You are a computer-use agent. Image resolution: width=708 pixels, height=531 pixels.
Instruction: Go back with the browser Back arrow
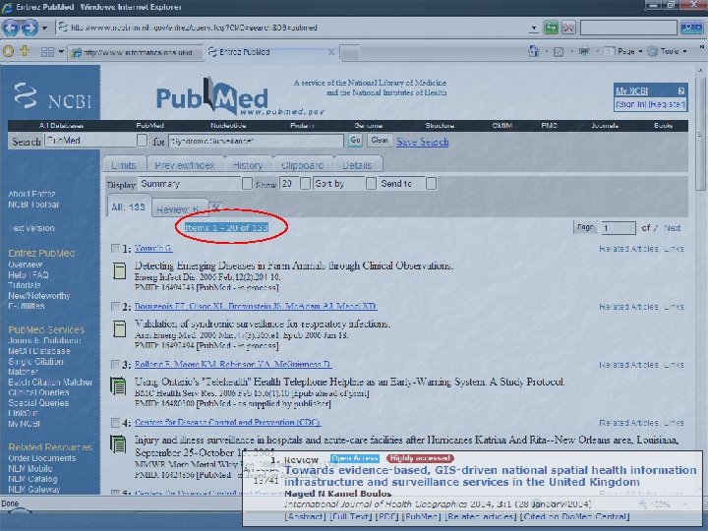pos(11,28)
